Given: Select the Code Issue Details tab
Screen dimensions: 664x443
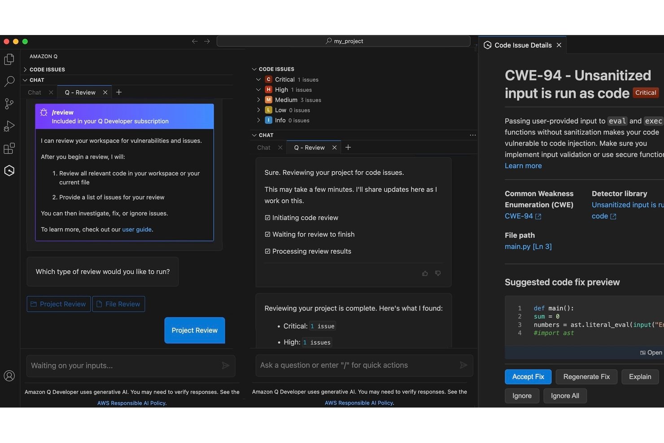Looking at the screenshot, I should (523, 45).
